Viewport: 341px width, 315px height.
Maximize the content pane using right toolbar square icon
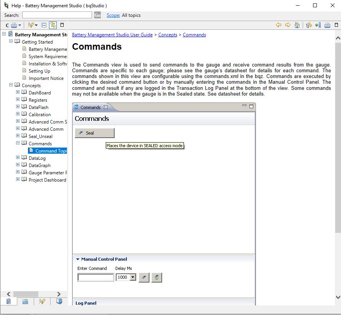336,25
